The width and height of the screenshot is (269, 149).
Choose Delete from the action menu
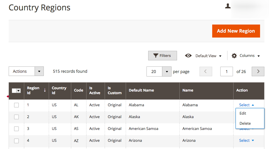[250, 123]
